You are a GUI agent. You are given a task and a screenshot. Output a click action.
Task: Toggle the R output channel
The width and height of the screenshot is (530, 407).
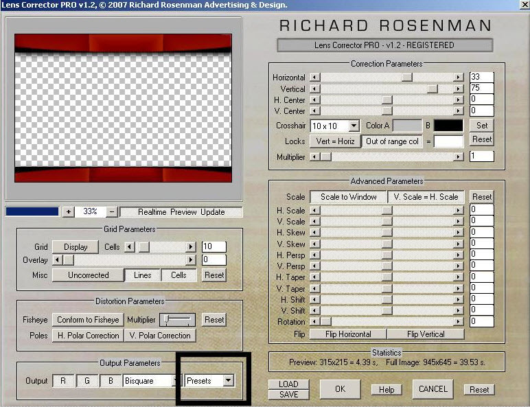click(x=63, y=381)
